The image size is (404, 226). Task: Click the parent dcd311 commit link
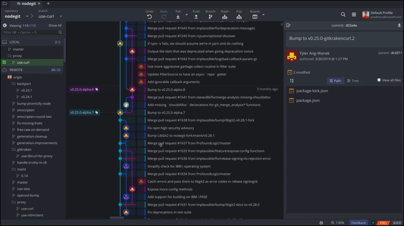pos(396,53)
